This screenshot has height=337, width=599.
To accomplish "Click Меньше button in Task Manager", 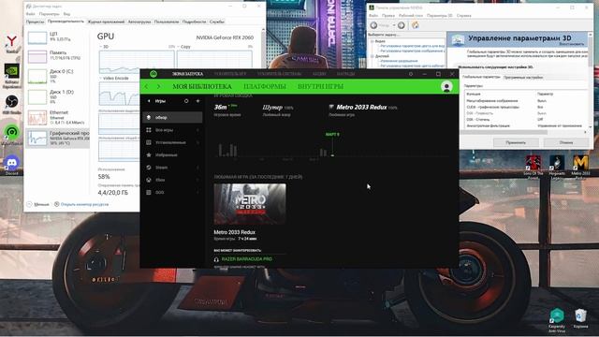I will click(38, 204).
